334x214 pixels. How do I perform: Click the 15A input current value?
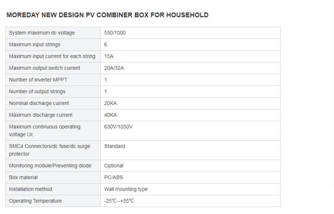click(x=109, y=56)
